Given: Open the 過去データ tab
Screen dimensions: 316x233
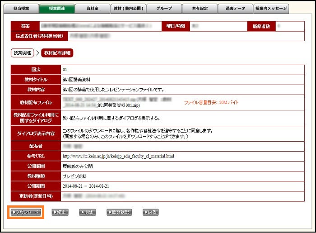Looking at the screenshot, I should click(235, 8).
